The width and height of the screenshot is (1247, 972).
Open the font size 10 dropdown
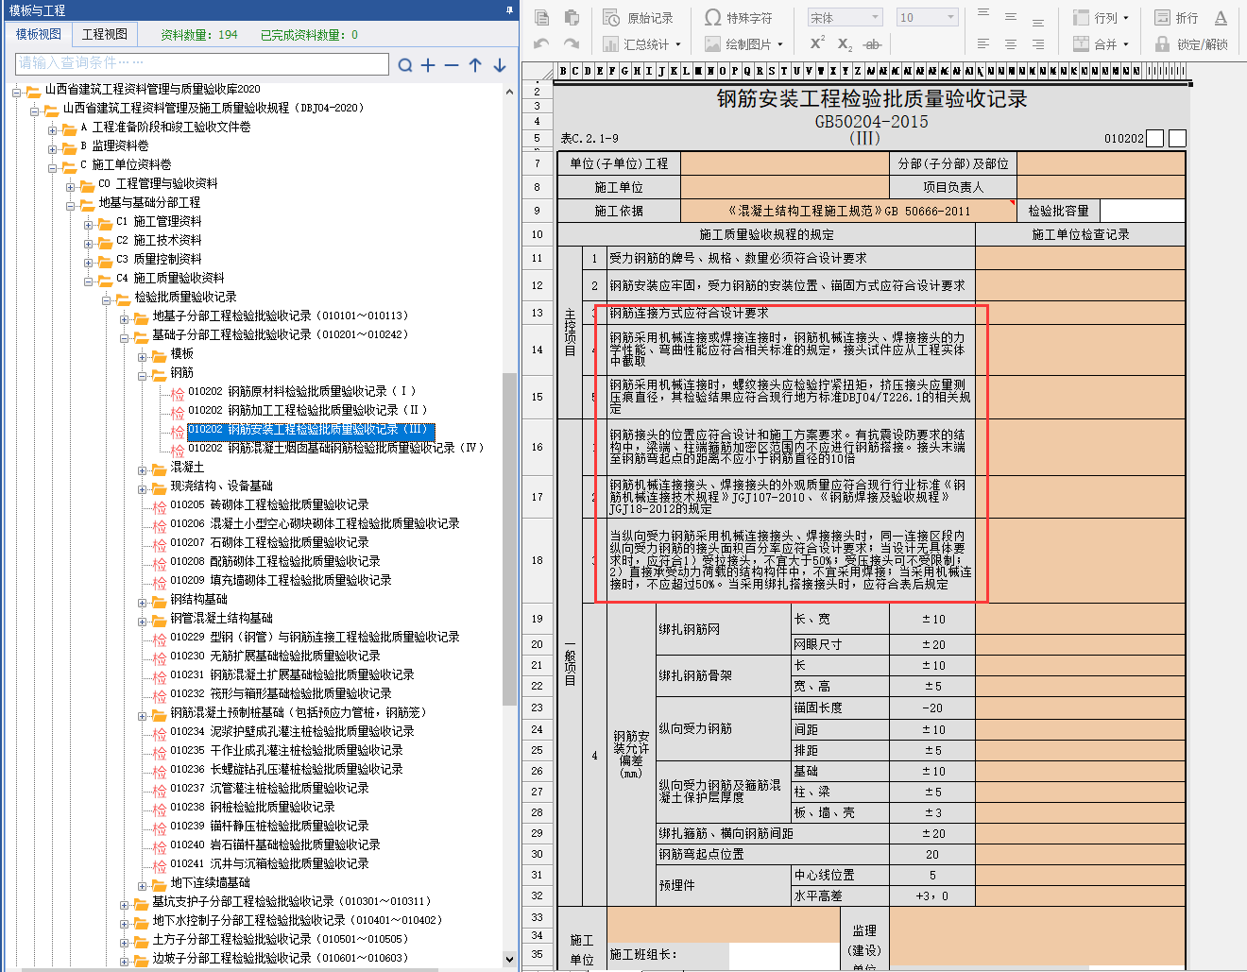point(927,17)
